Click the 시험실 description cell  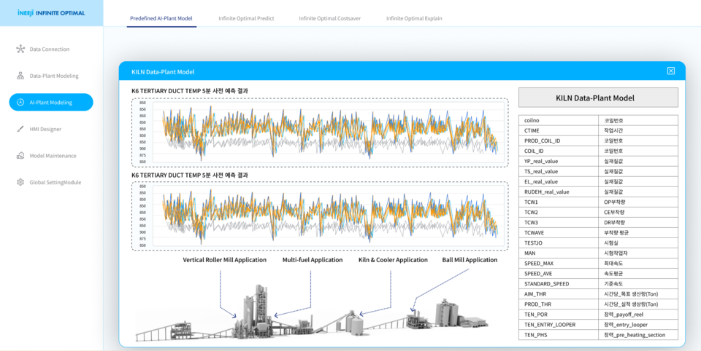coord(638,243)
